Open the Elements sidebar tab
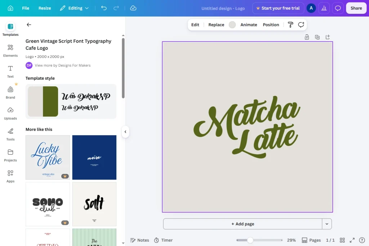This screenshot has width=369, height=246. tap(10, 50)
